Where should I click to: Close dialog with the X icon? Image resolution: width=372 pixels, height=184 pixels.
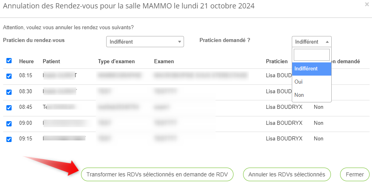pyautogui.click(x=367, y=4)
